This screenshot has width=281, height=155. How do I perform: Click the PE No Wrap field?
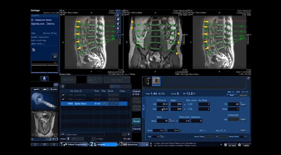coord(204,104)
